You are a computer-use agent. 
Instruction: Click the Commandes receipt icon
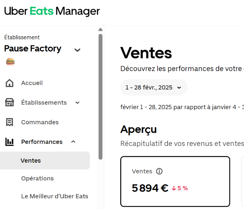tap(10, 122)
